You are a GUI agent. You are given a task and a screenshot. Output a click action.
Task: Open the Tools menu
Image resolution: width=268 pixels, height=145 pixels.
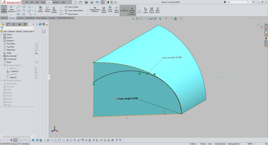49,2
